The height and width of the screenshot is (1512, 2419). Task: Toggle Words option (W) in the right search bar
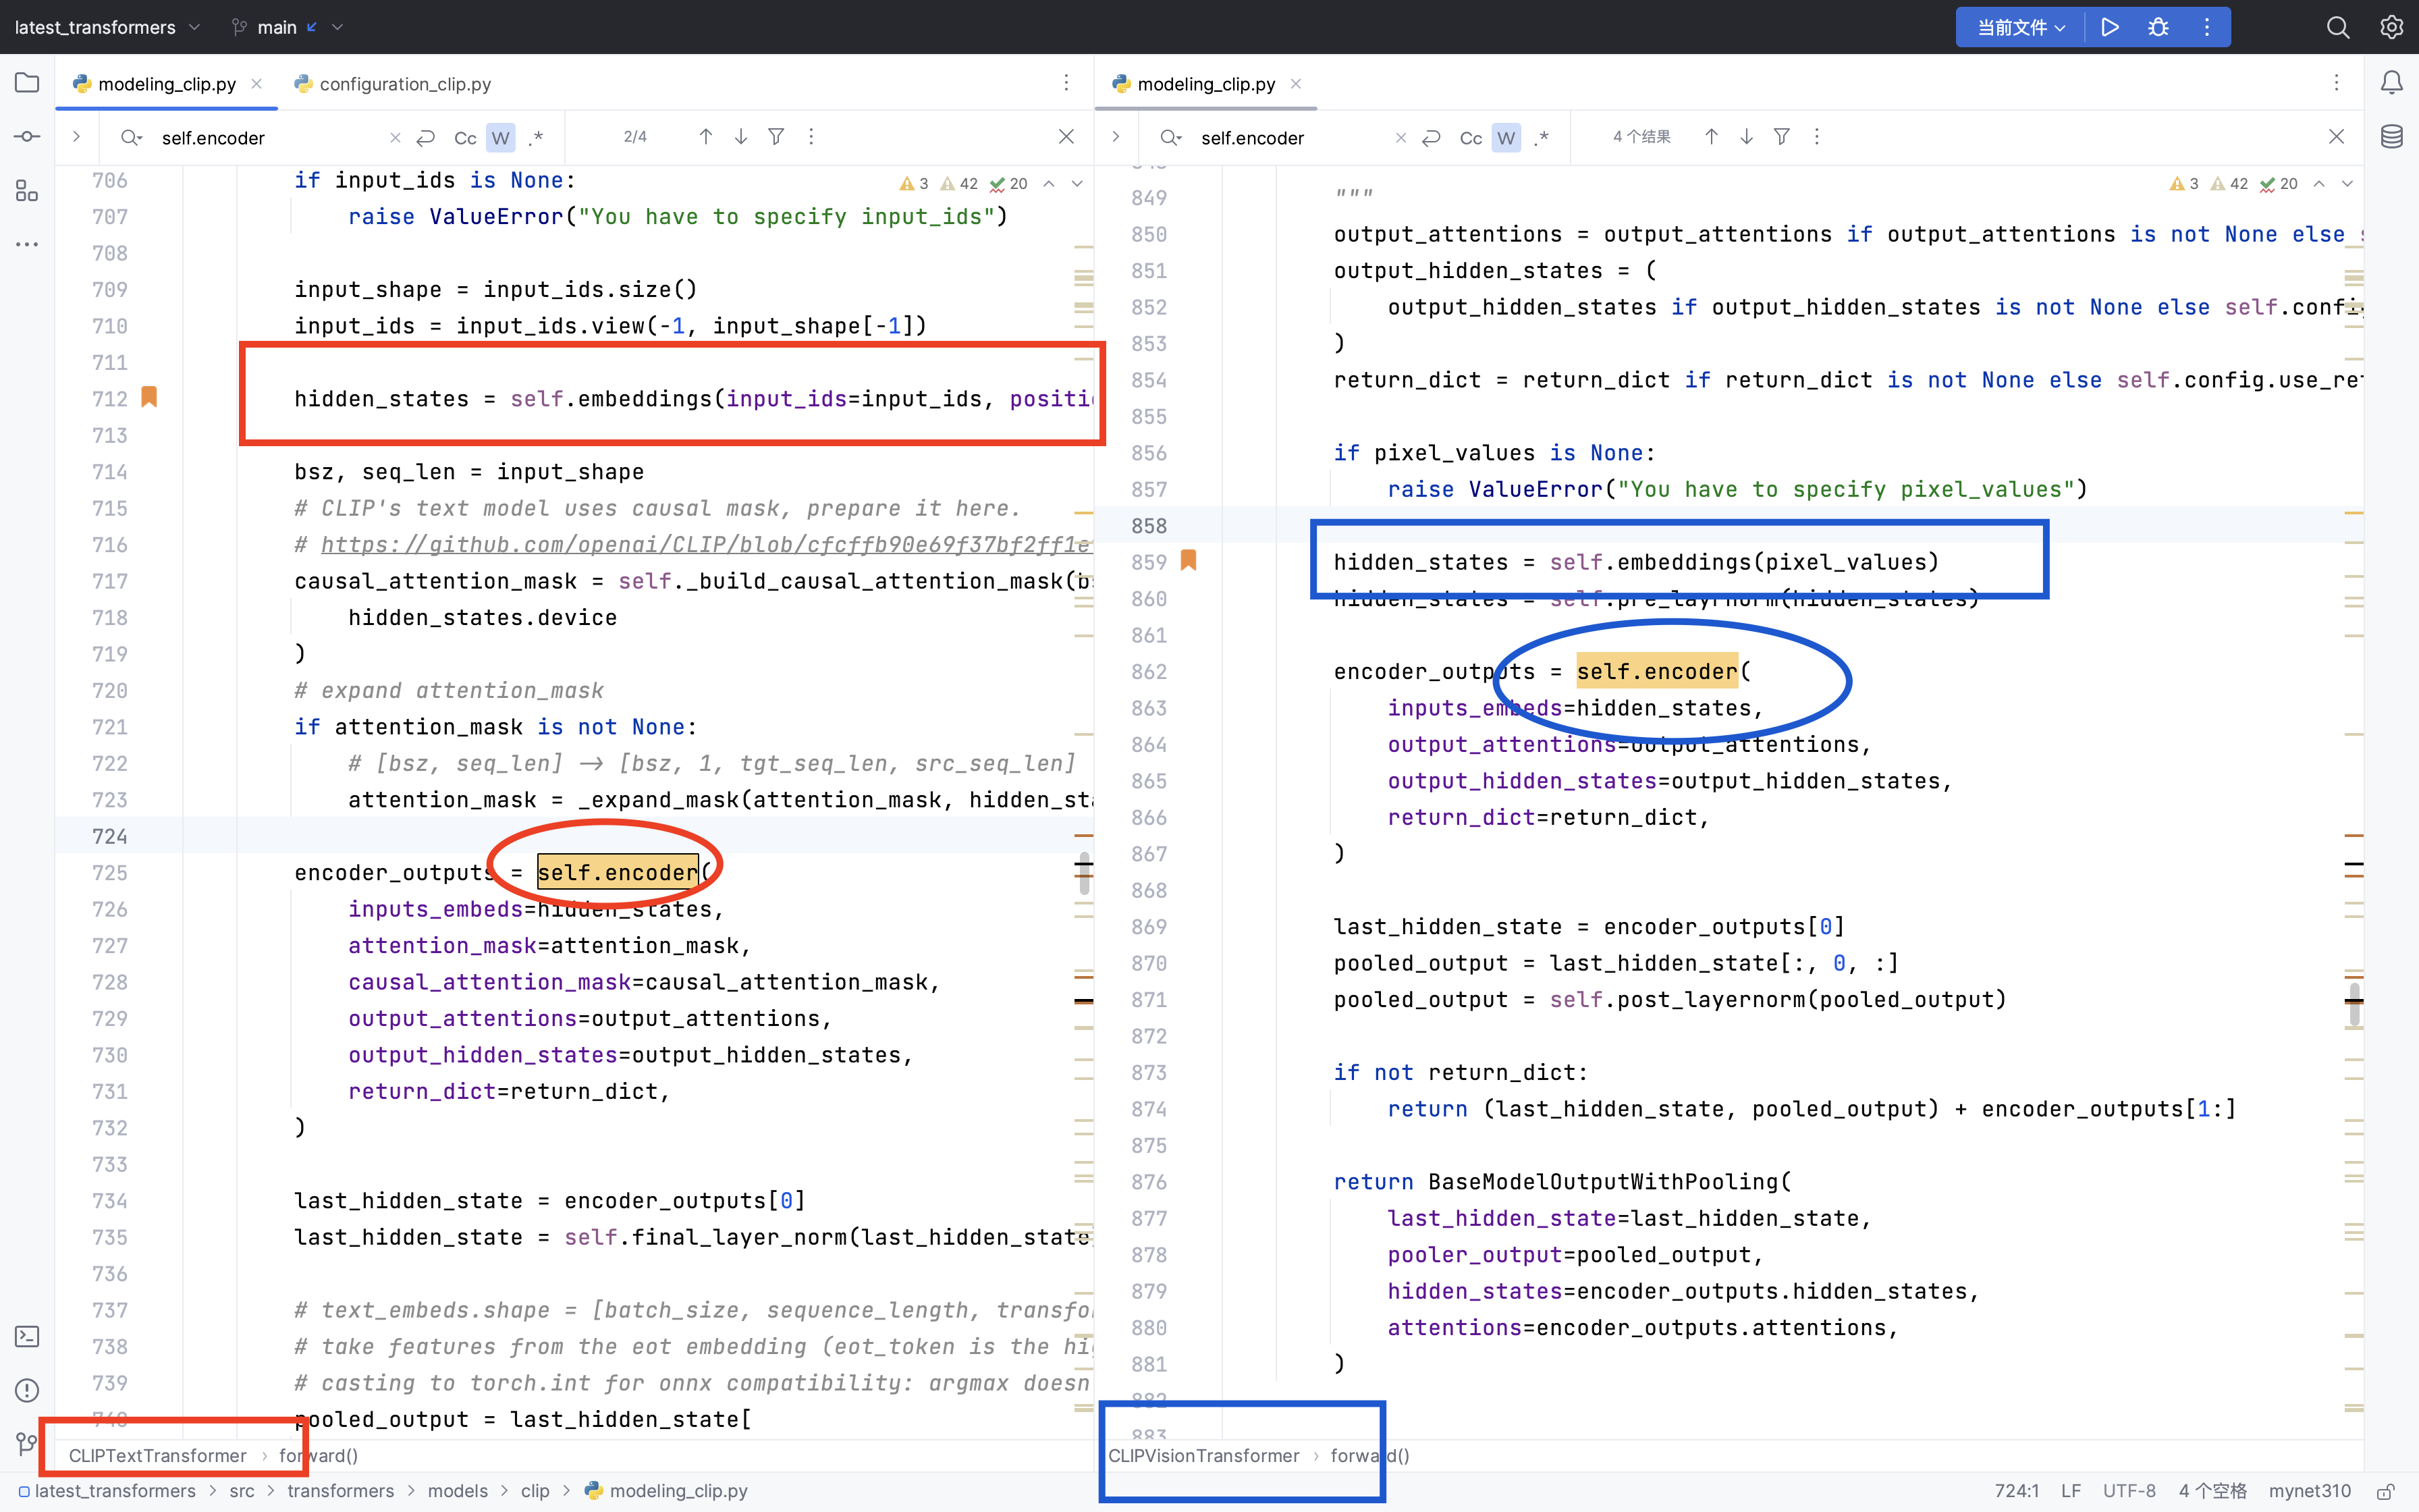pos(1505,138)
